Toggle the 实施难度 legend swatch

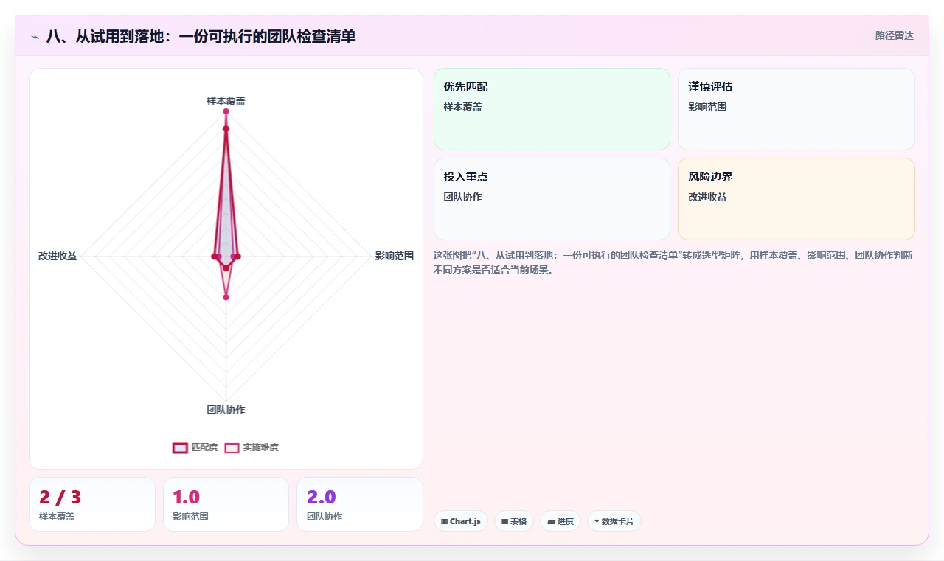pyautogui.click(x=232, y=447)
